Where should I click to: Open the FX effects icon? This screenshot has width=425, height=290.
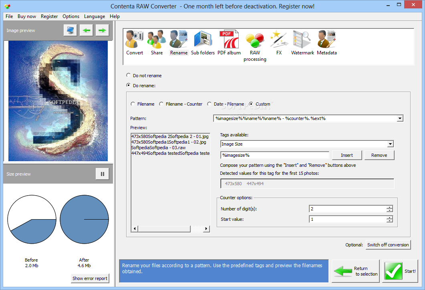coord(279,43)
